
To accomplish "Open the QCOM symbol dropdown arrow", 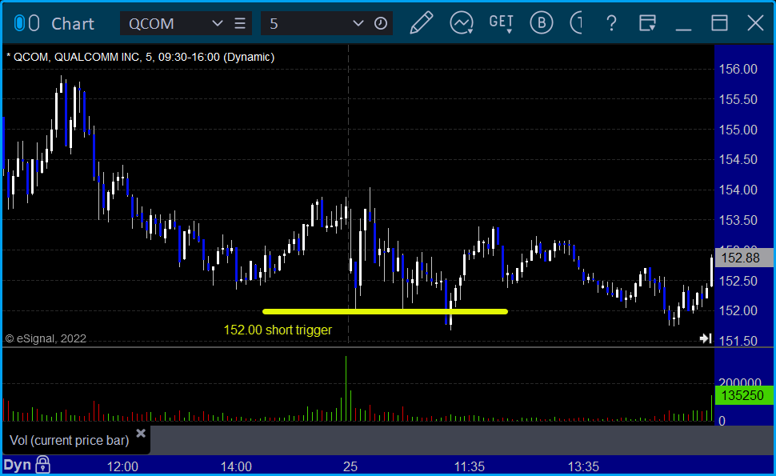I will pyautogui.click(x=217, y=23).
